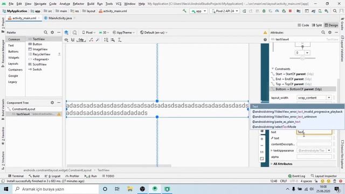This screenshot has height=194, width=345.
Task: Open the Navigate menu
Action: 40,4
